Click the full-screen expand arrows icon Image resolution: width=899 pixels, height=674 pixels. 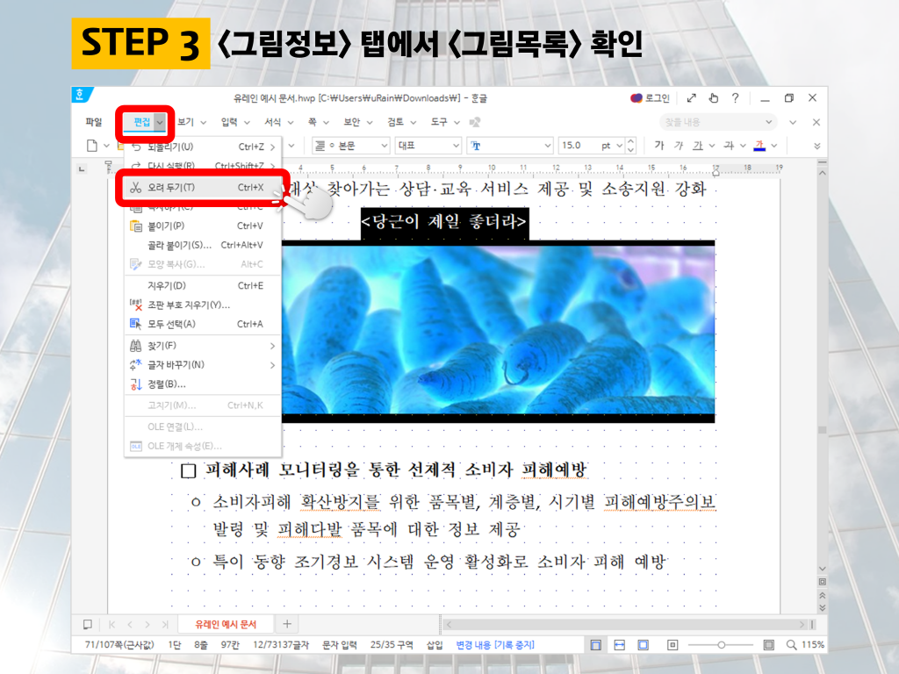[x=692, y=98]
